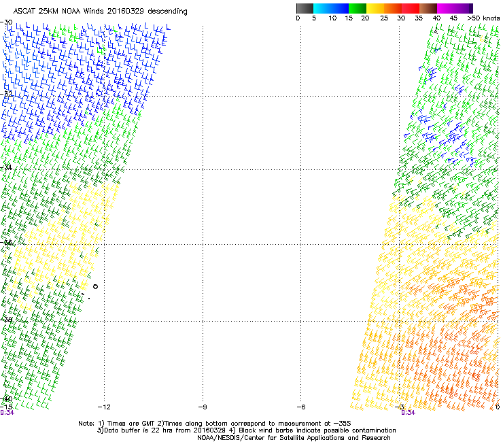Click the note line starting 'Note: 1) Times are GMT'
The width and height of the screenshot is (503, 442).
pos(214,424)
